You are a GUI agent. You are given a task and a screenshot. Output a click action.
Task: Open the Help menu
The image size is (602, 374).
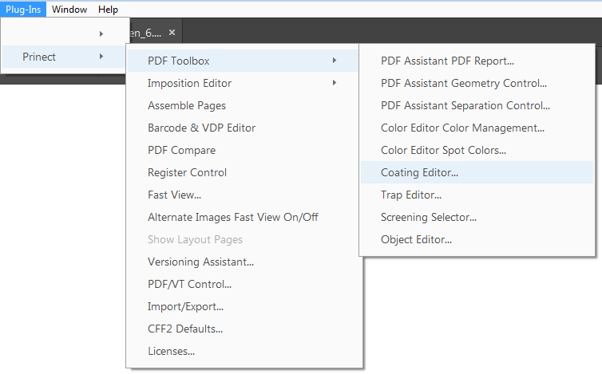[108, 10]
